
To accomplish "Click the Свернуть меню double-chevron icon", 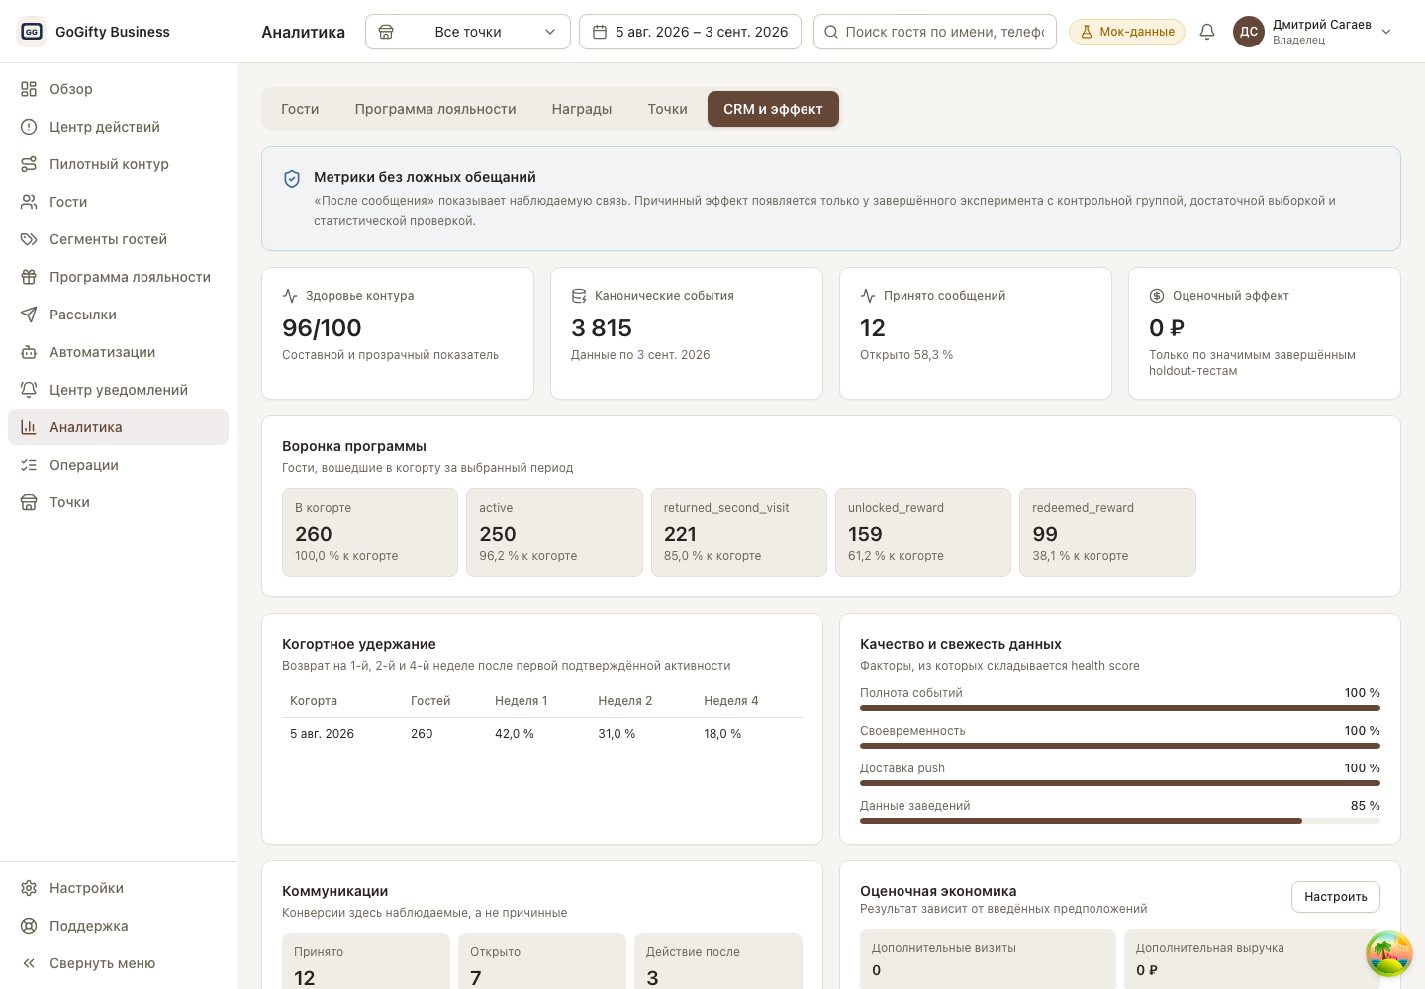I will (x=29, y=963).
